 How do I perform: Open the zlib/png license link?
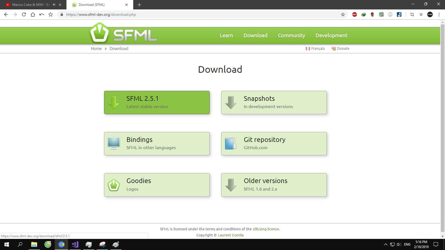click(266, 229)
